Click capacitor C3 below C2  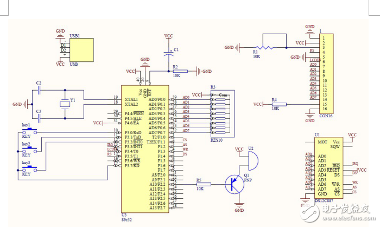(x=38, y=117)
